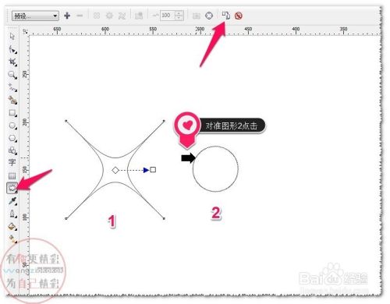
Task: Select the Crop tool
Action: [12, 62]
